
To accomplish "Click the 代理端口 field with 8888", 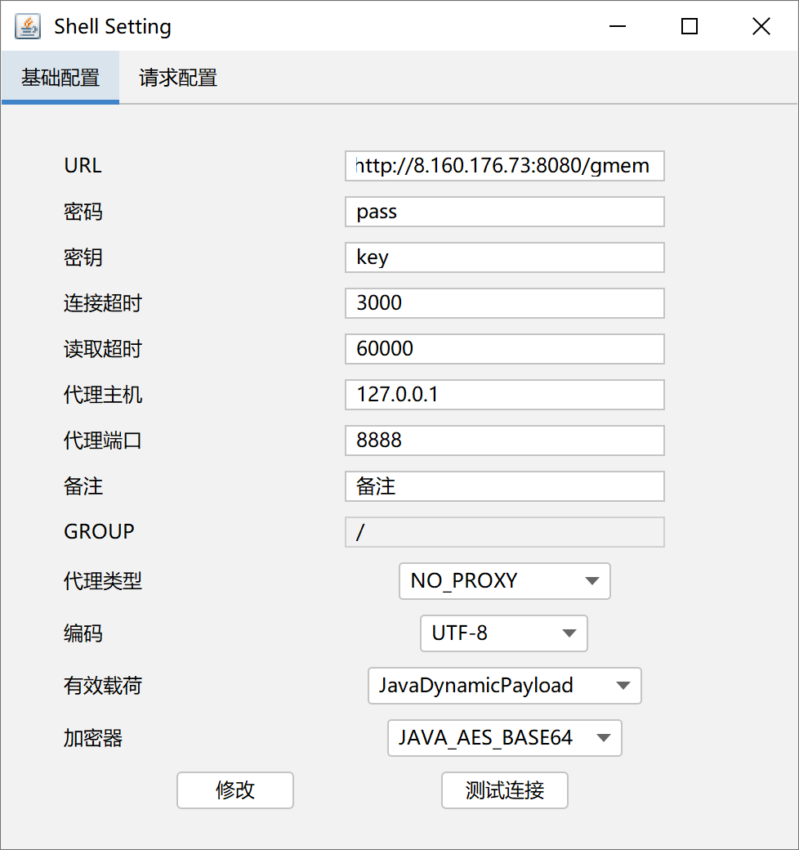I will tap(504, 441).
